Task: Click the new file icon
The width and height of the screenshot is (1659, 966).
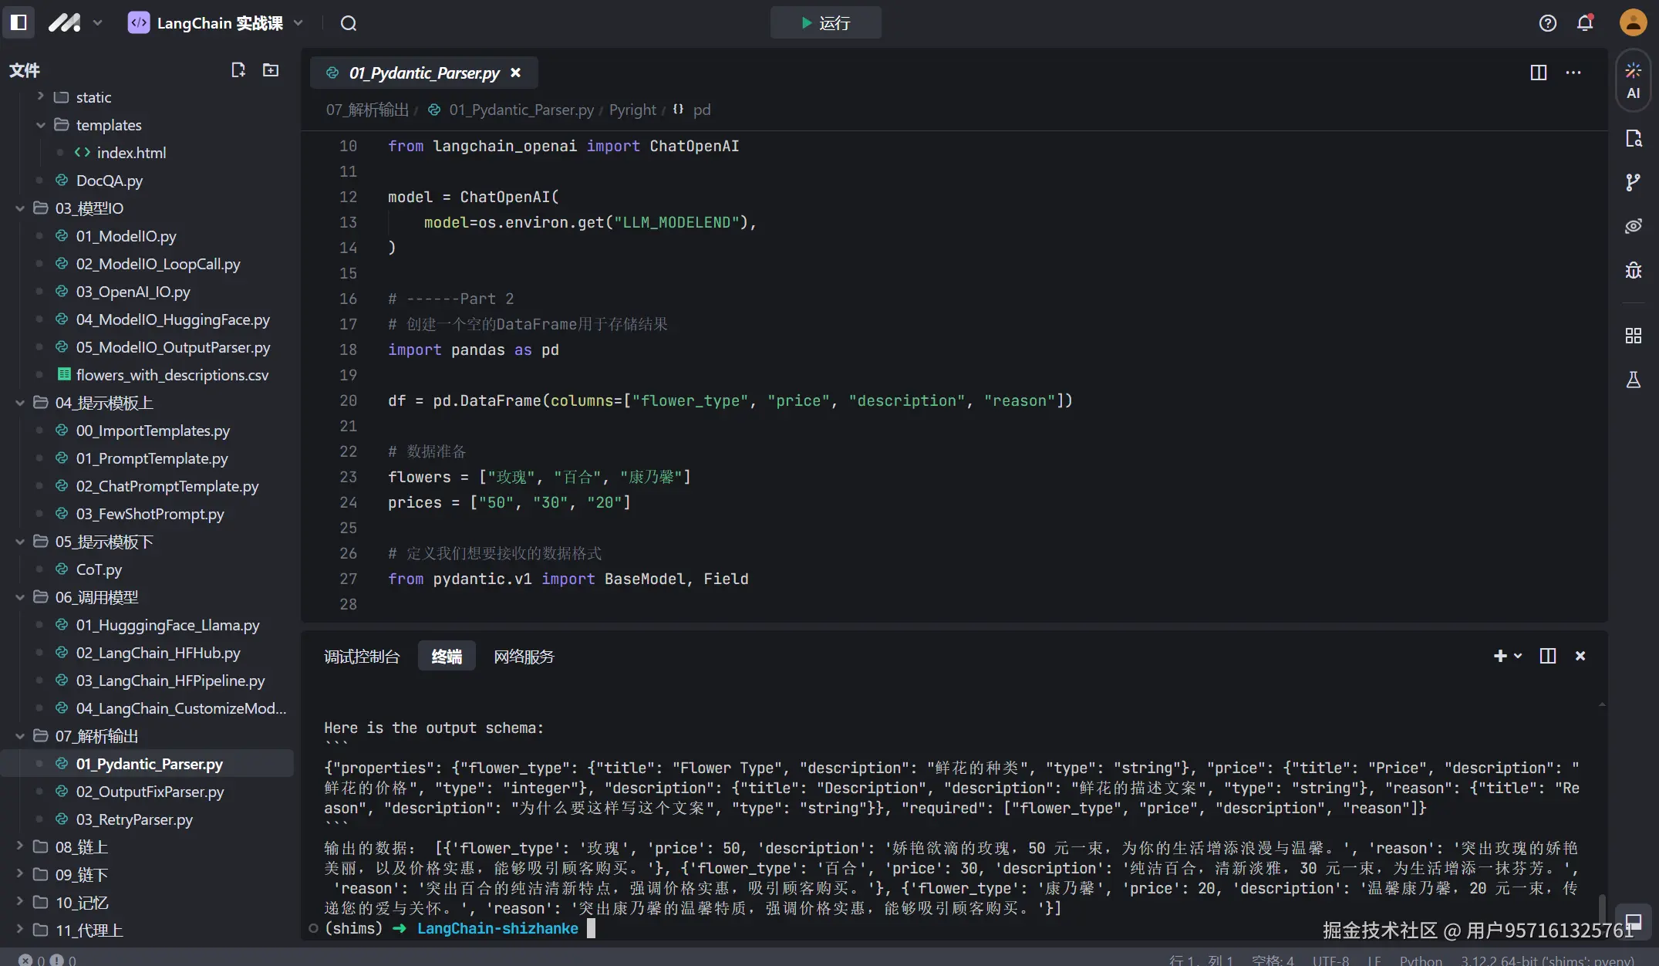Action: pos(238,70)
